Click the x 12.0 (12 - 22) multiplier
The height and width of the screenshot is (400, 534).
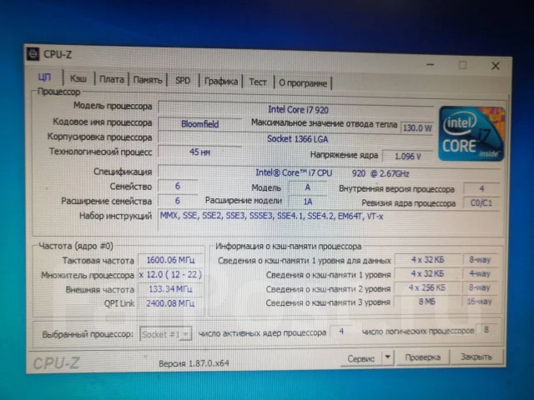(x=170, y=274)
